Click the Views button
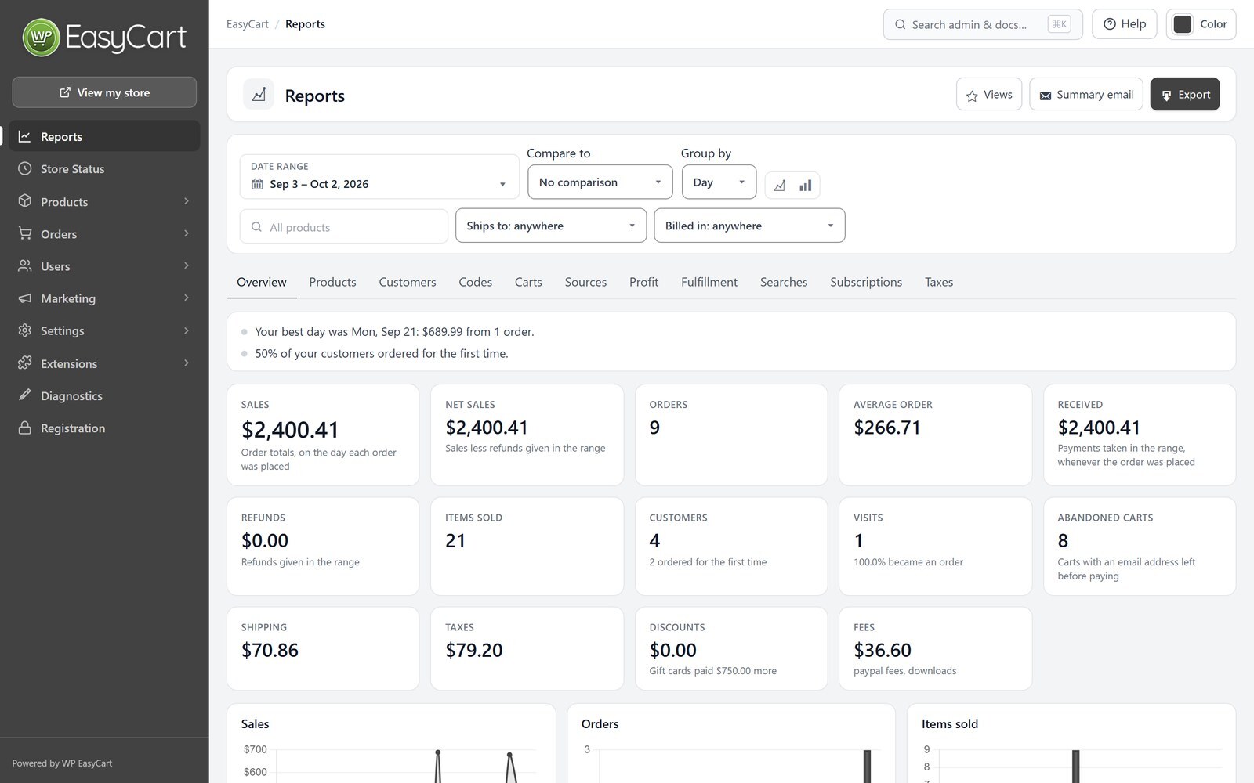The height and width of the screenshot is (783, 1254). pos(989,94)
